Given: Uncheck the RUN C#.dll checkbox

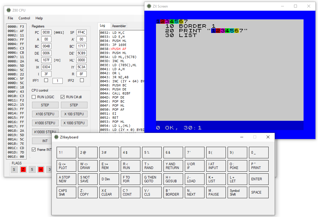Looking at the screenshot, I should (63, 97).
